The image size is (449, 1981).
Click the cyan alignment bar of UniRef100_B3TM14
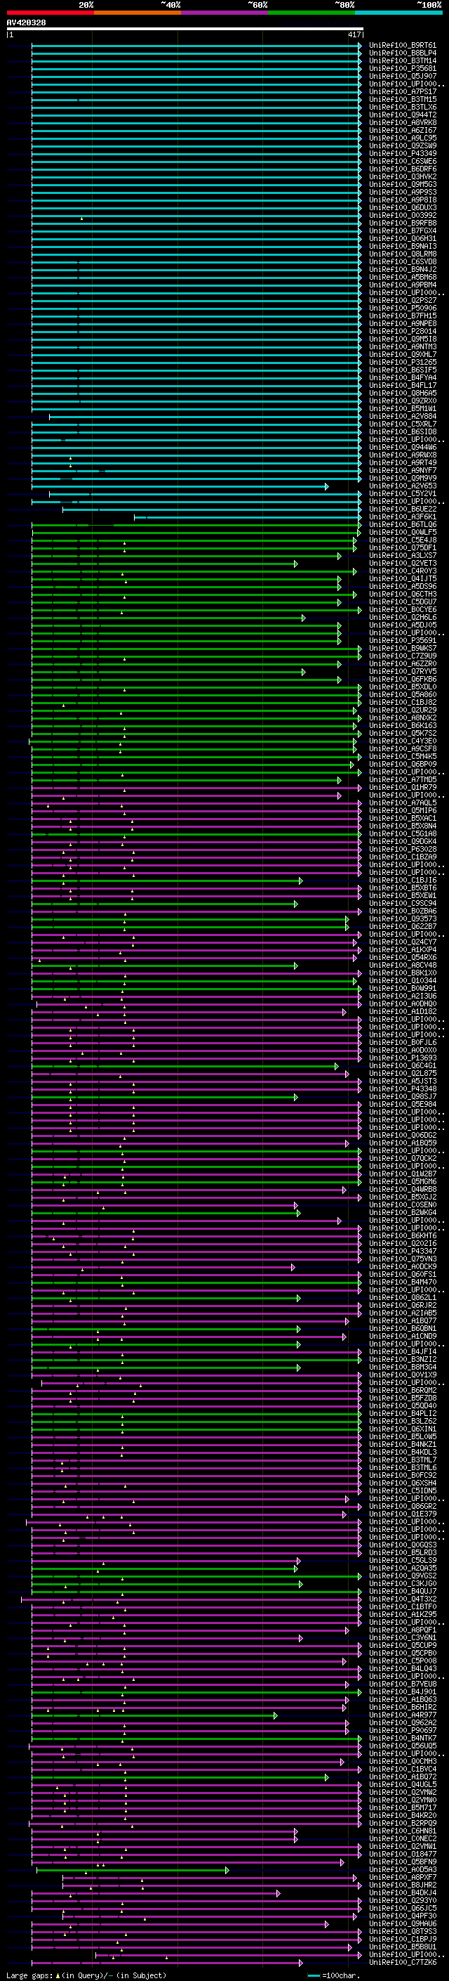[x=196, y=60]
